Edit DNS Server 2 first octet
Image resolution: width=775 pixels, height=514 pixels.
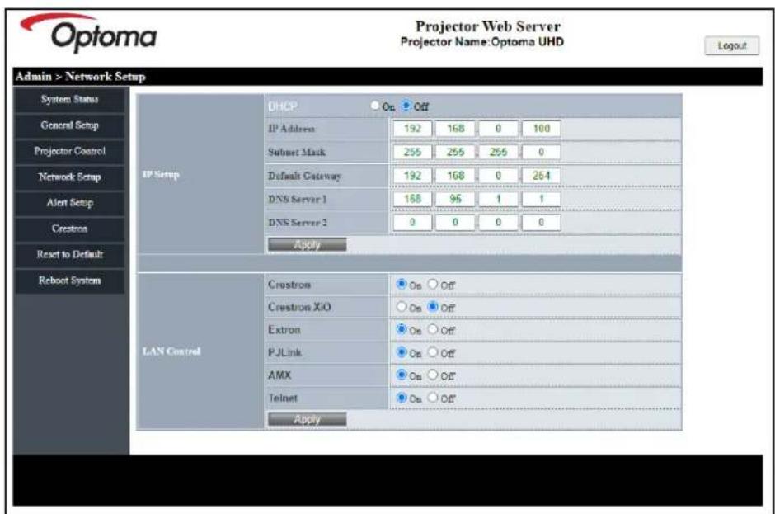(412, 222)
